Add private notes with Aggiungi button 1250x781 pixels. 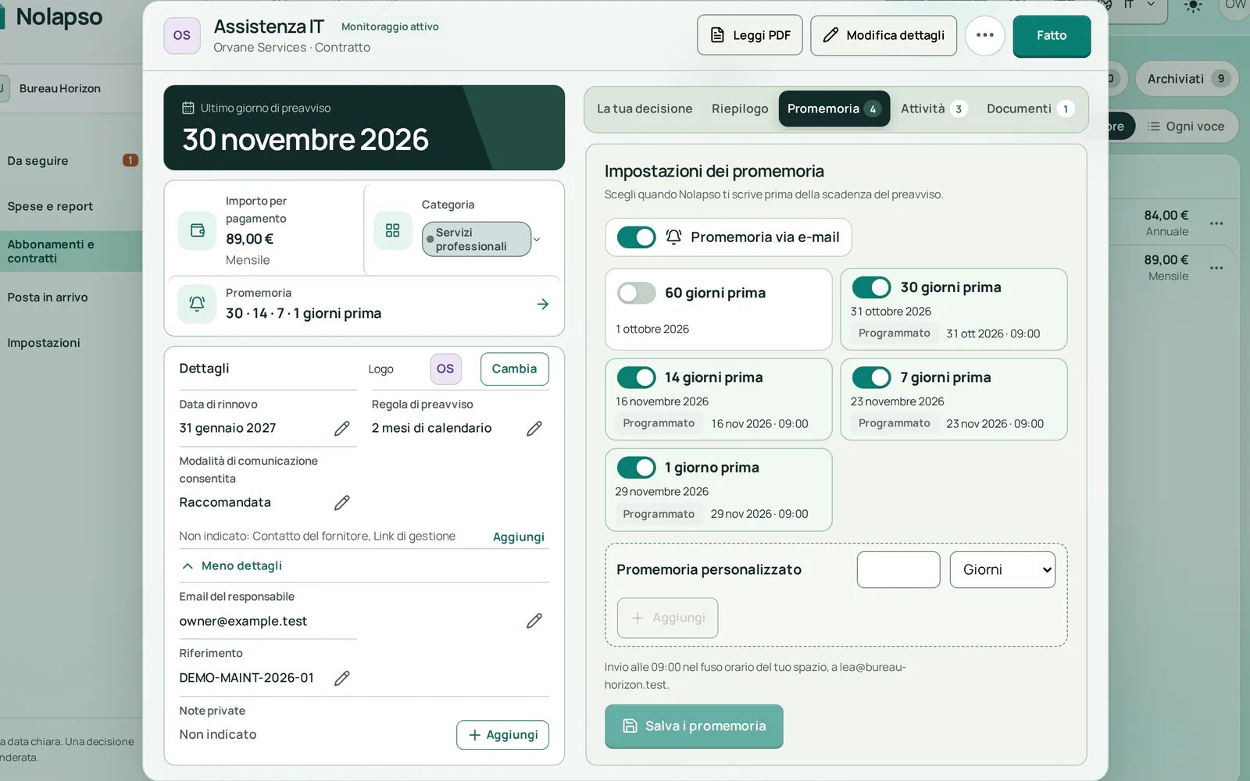tap(502, 735)
